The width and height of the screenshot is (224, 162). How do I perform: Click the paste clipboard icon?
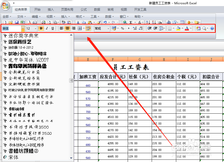(x=90, y=22)
